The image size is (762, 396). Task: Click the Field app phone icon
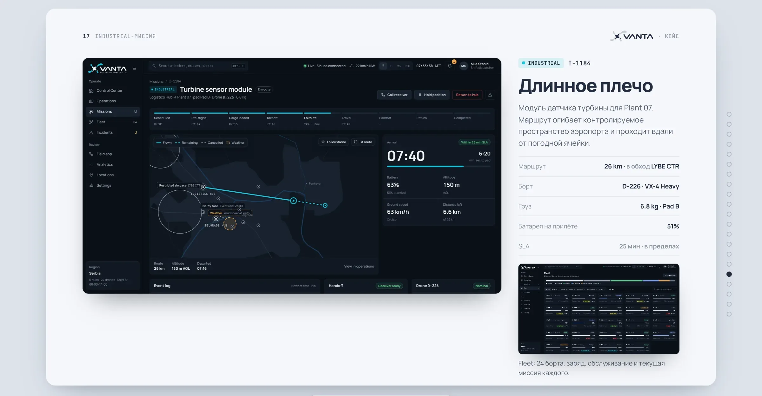tap(91, 154)
